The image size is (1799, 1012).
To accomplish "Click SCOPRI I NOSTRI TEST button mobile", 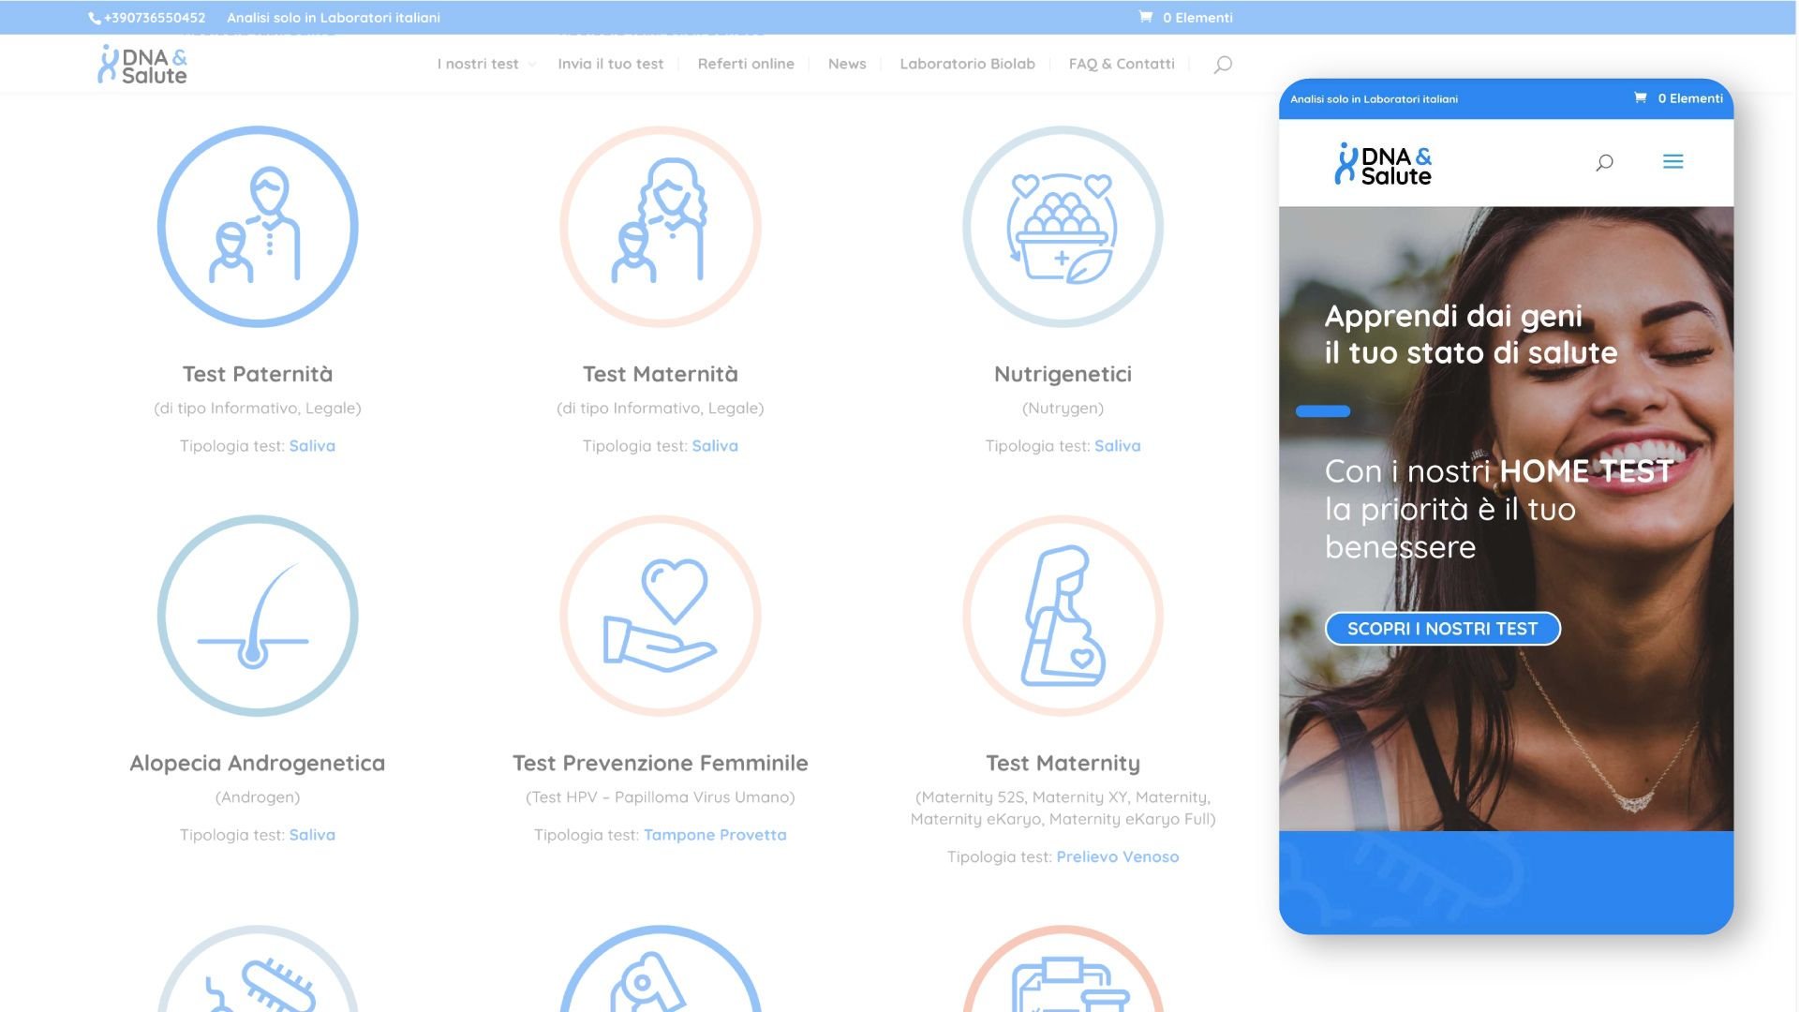I will tap(1442, 628).
